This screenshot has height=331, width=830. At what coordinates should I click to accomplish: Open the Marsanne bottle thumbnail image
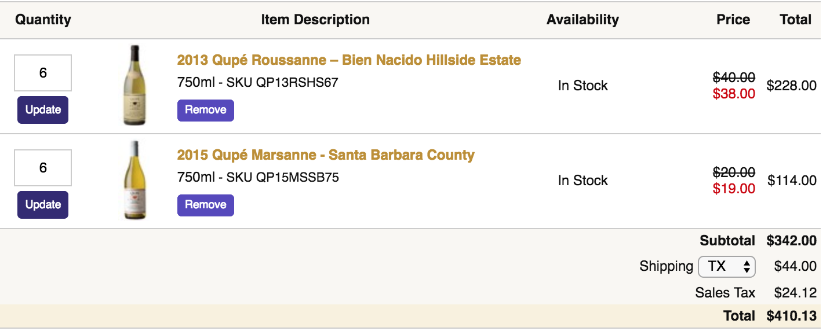(x=135, y=180)
